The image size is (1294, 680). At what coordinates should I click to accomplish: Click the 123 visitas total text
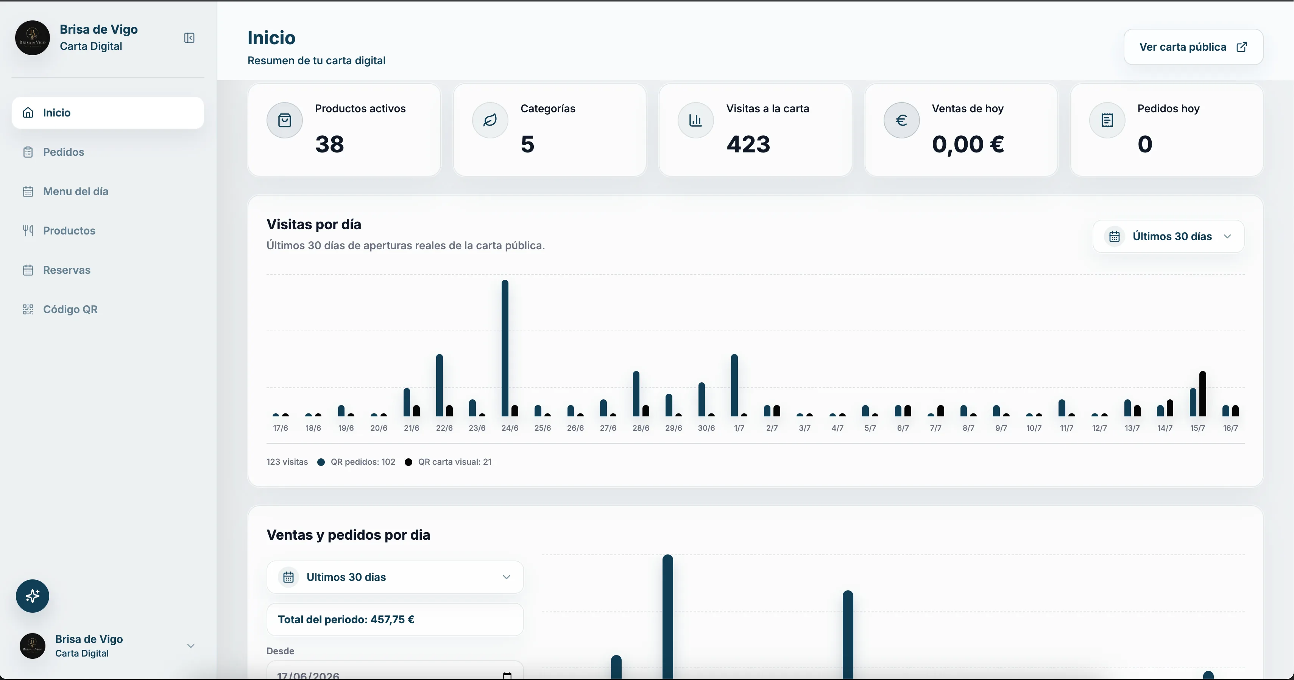[x=287, y=462]
